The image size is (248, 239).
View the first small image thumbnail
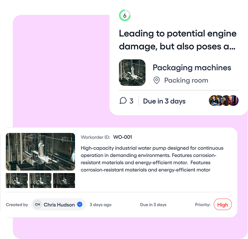pyautogui.click(x=17, y=180)
